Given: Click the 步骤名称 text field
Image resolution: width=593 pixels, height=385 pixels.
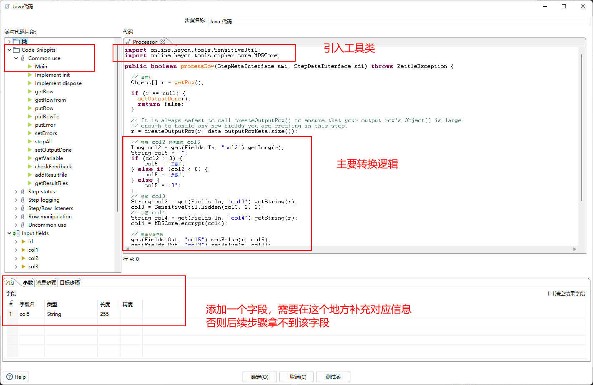Looking at the screenshot, I should coord(398,21).
